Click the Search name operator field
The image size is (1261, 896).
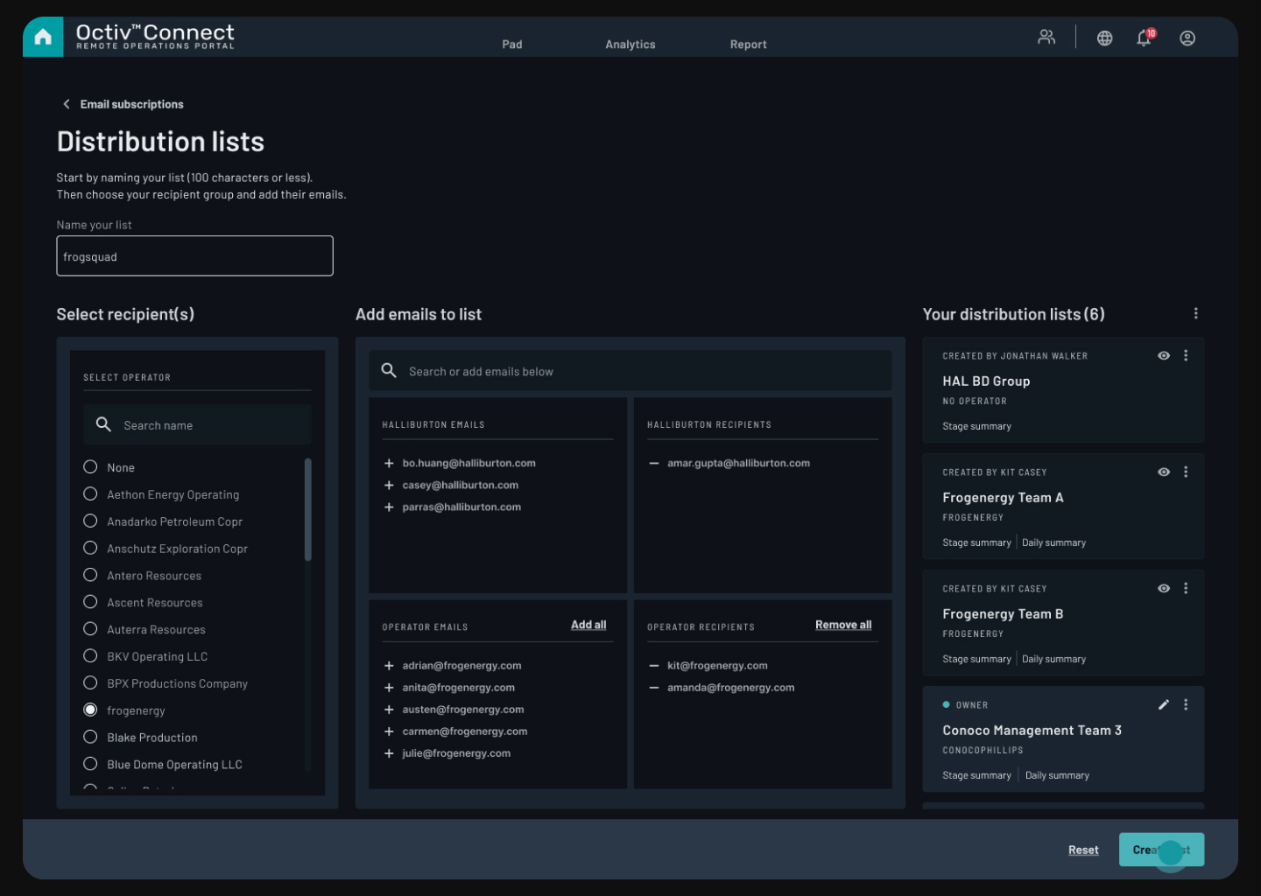click(197, 425)
